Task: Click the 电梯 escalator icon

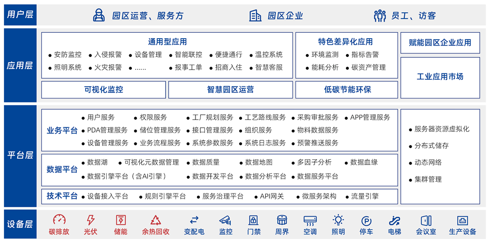Action: pyautogui.click(x=394, y=220)
